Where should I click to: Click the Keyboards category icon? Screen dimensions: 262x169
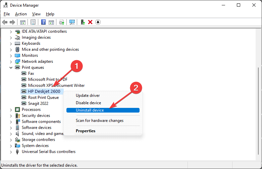click(17, 43)
